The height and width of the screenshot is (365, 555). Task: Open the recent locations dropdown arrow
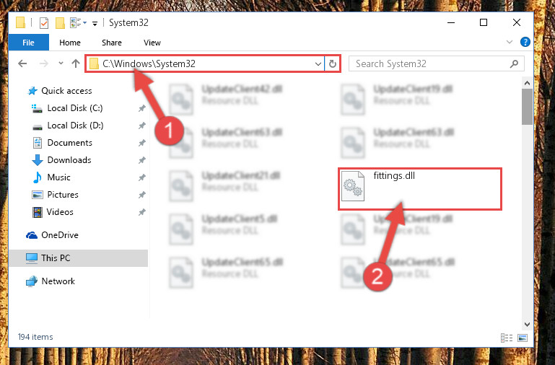coord(61,63)
